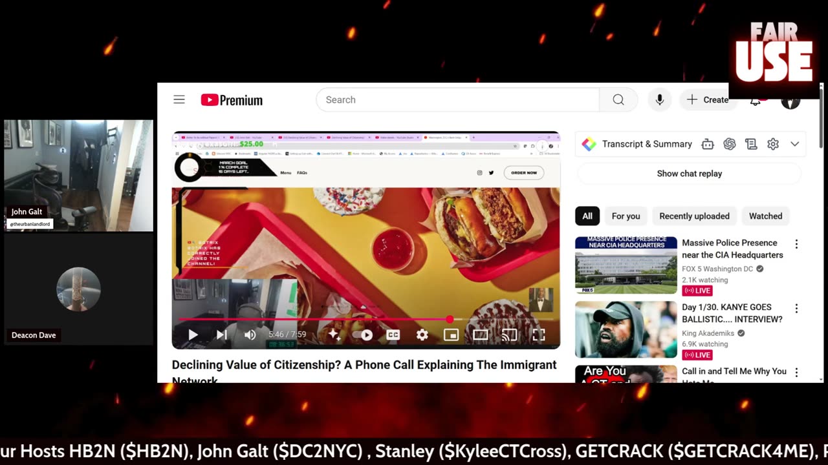Open the FOX 5 Washington DC channel

click(717, 269)
